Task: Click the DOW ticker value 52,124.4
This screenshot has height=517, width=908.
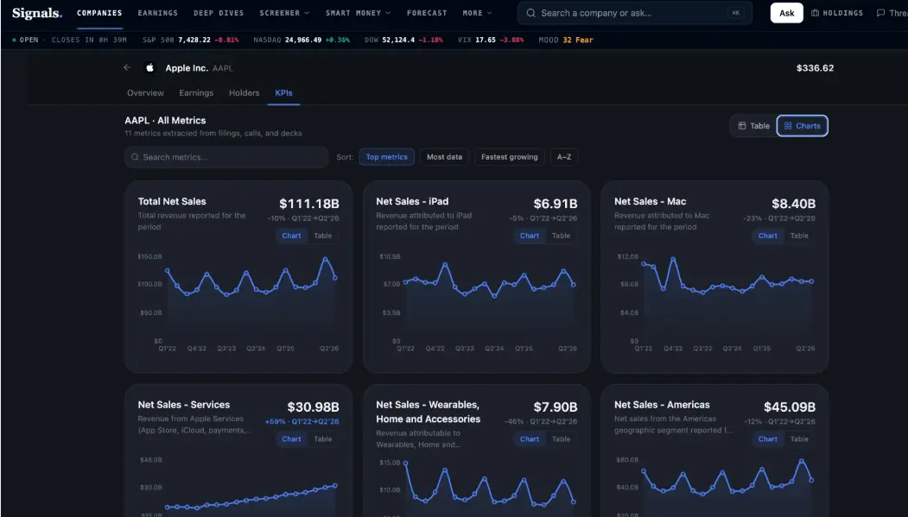Action: tap(398, 40)
